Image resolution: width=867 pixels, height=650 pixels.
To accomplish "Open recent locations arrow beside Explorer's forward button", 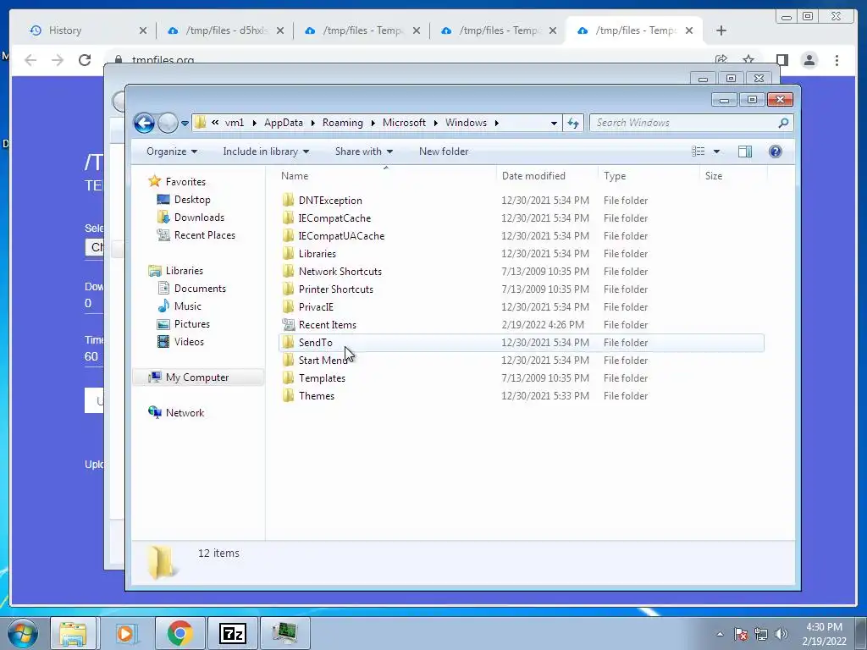I will [185, 124].
